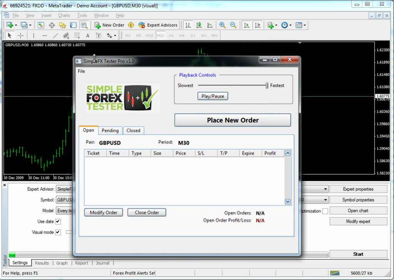Expand the new chart dropdown arrow
The height and width of the screenshot is (280, 394).
point(16,25)
